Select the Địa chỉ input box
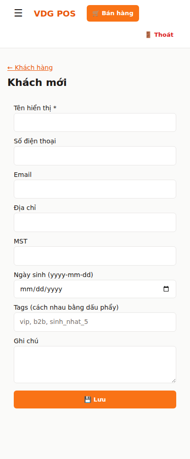Image resolution: width=190 pixels, height=459 pixels. [95, 222]
